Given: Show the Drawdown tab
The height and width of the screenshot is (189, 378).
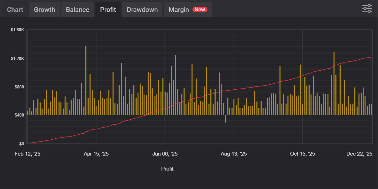Looking at the screenshot, I should [x=142, y=10].
